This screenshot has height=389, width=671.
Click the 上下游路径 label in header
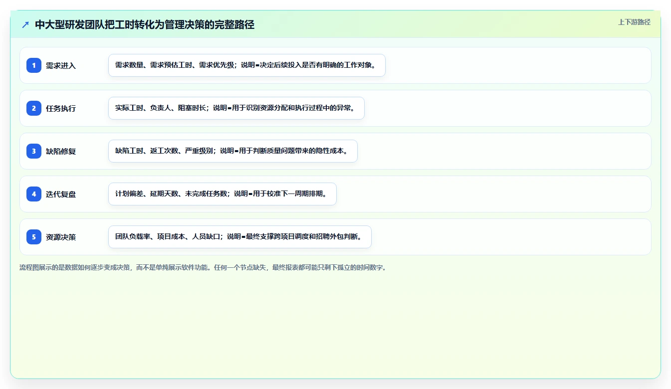pos(634,22)
